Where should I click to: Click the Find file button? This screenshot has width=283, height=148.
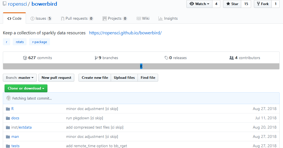pos(148,78)
